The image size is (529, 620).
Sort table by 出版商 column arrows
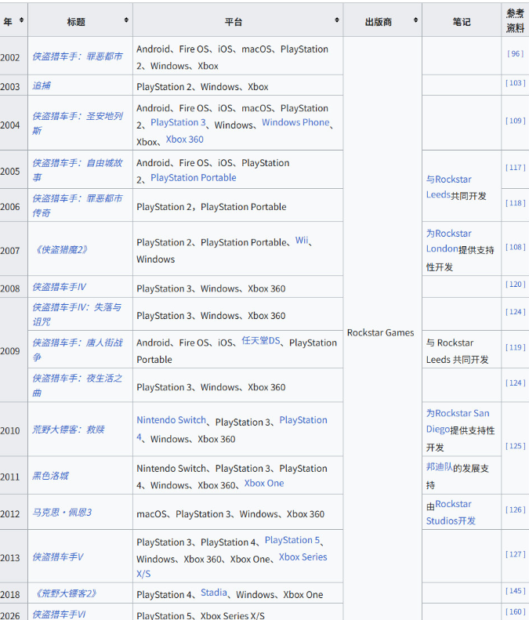click(415, 20)
